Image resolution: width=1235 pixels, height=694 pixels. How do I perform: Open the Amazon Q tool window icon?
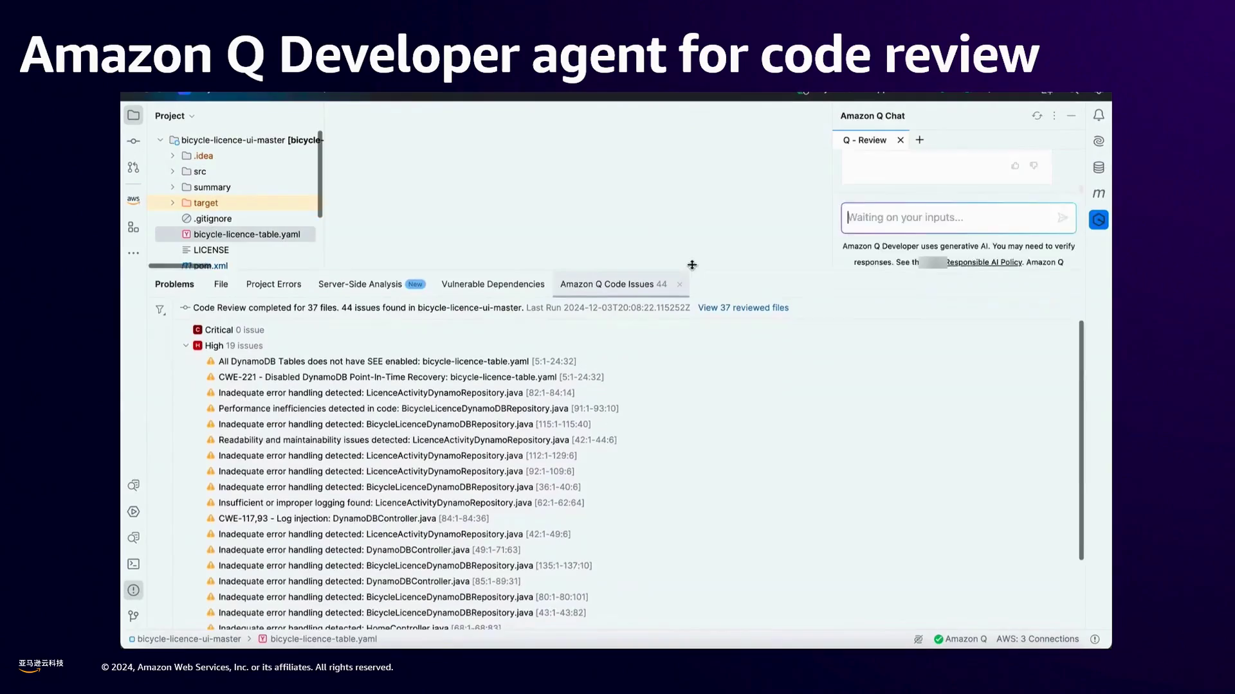click(x=1098, y=220)
